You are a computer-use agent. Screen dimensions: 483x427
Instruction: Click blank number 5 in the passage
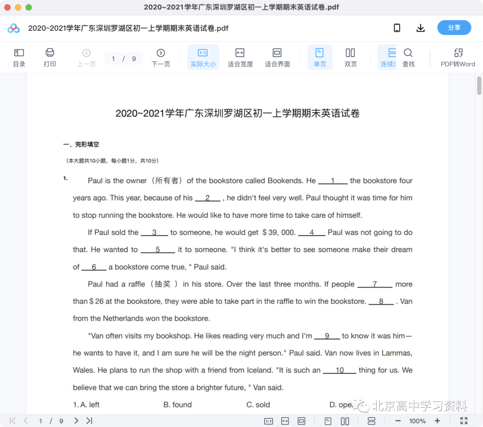click(158, 249)
